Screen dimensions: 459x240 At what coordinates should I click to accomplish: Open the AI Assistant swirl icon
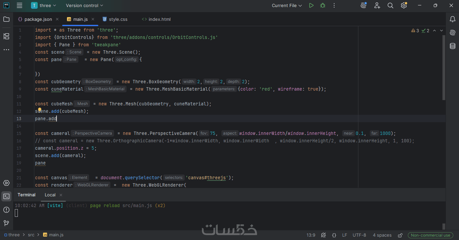[453, 33]
